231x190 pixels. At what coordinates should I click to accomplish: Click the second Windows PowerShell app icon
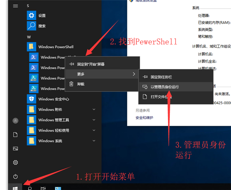tap(34, 67)
